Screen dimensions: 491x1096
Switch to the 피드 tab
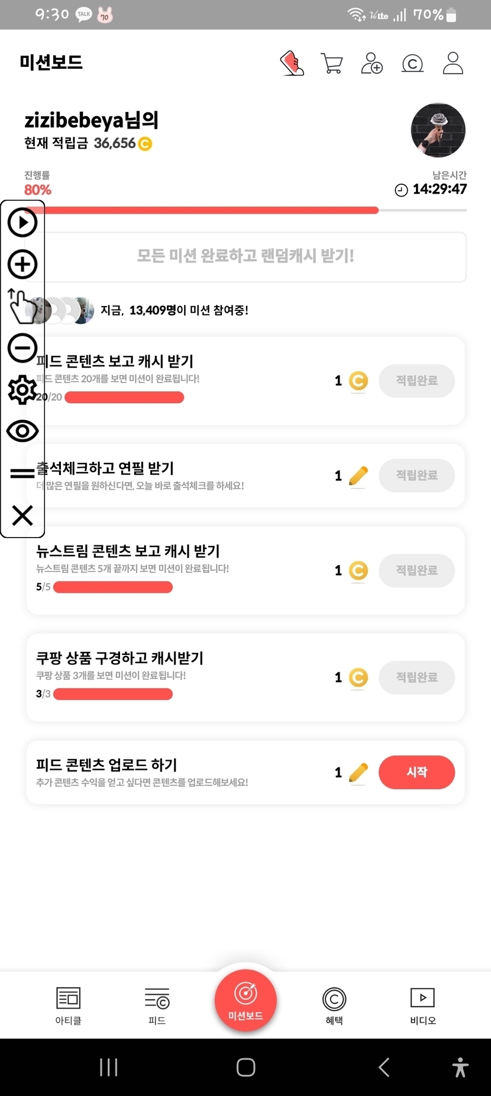pos(157,1005)
